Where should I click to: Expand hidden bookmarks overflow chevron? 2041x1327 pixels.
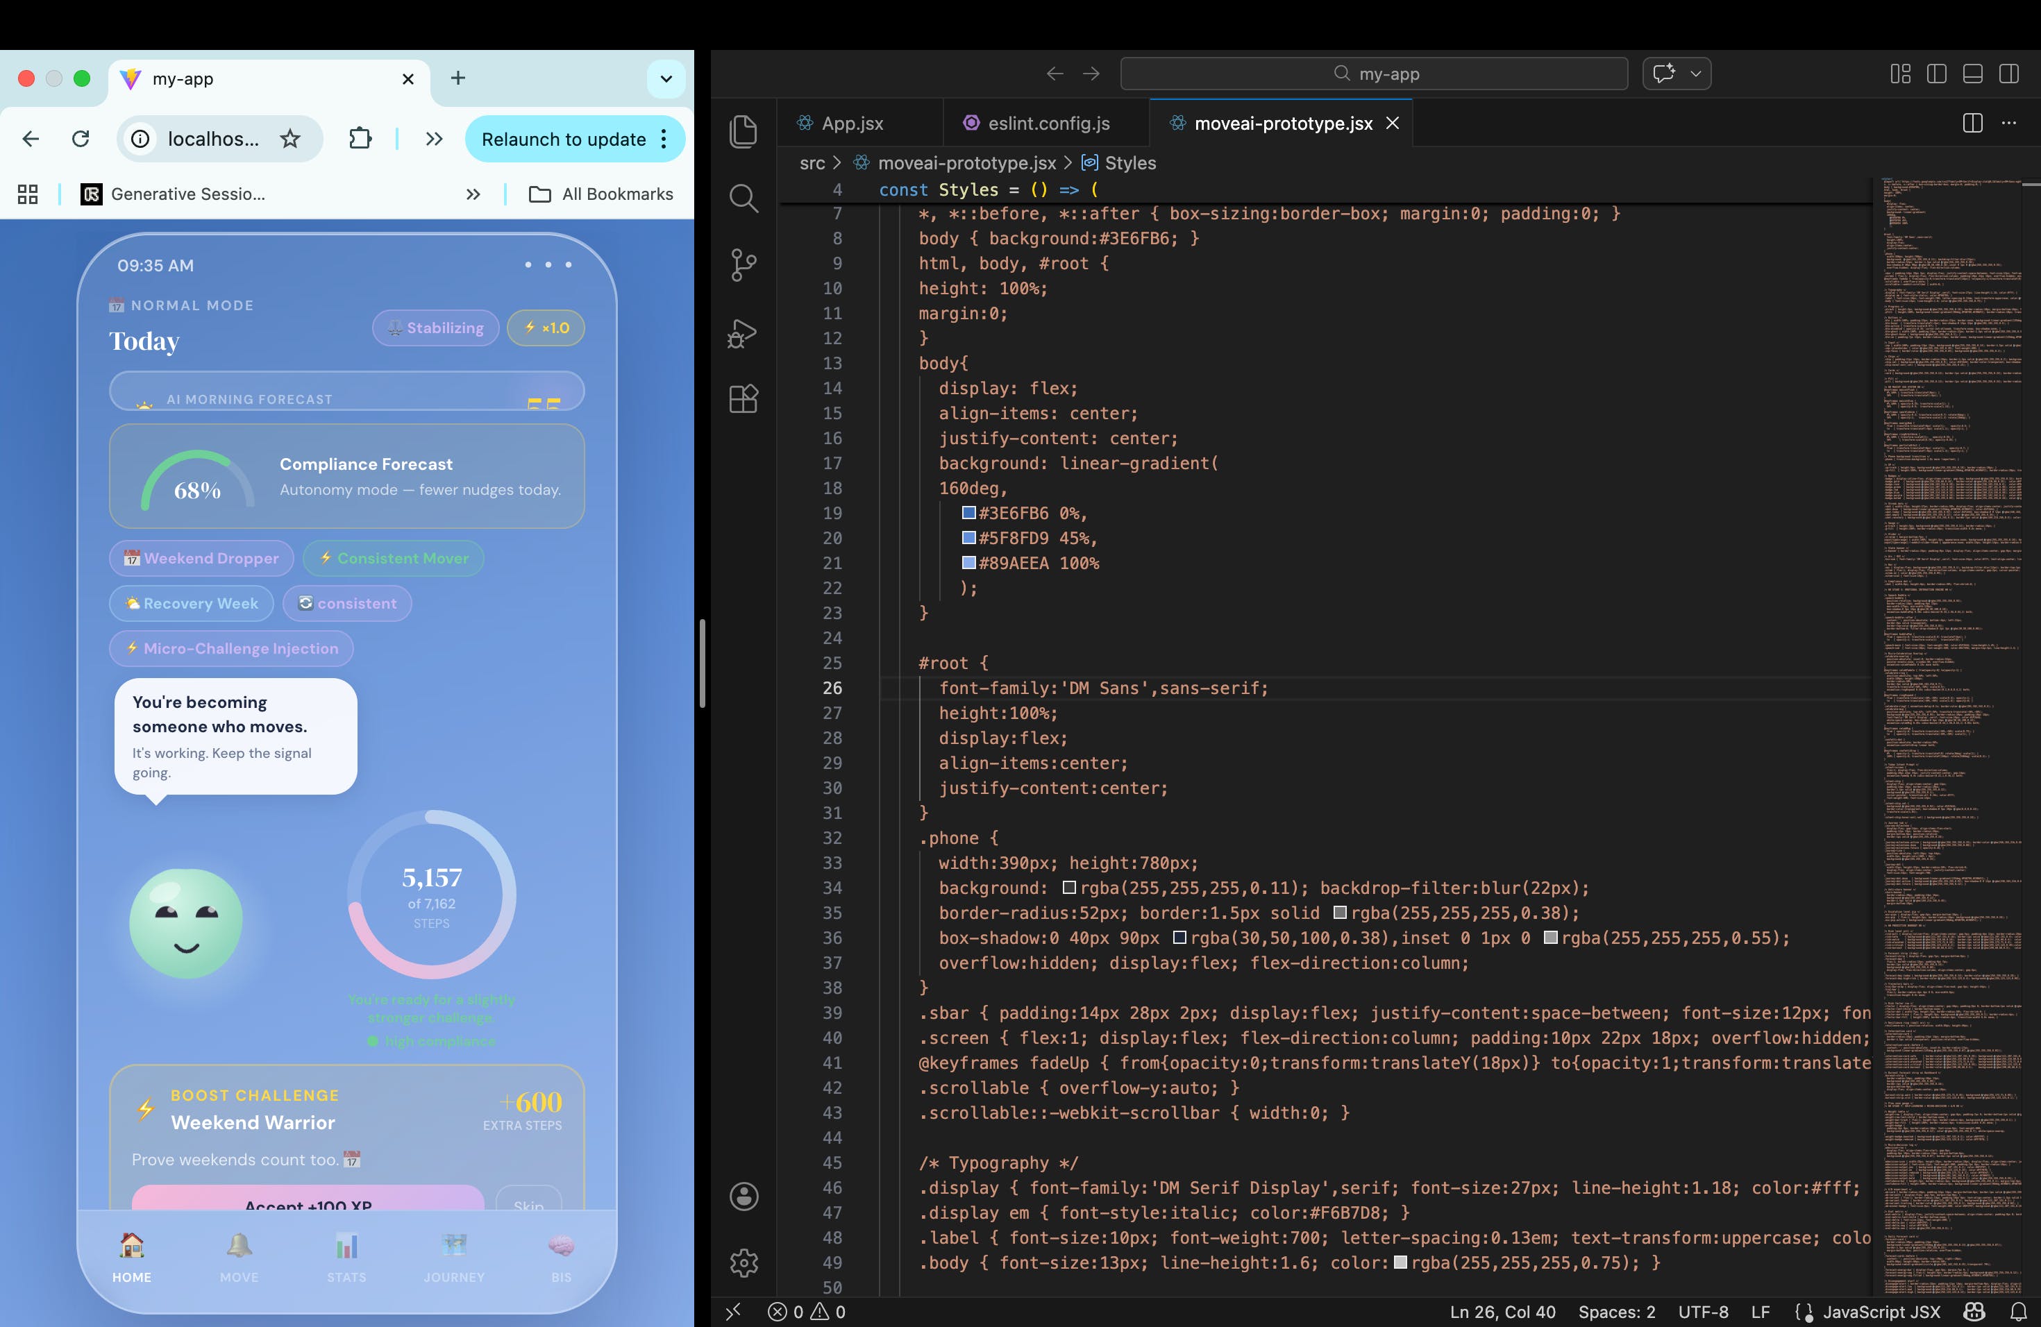(x=473, y=194)
